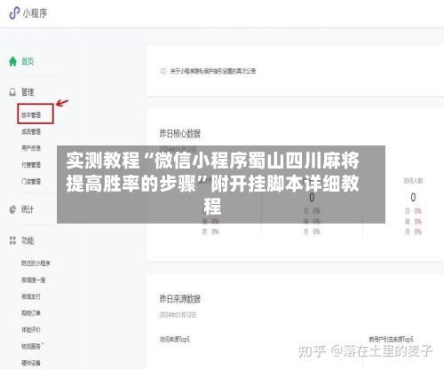Select 成员管理 in the sidebar
This screenshot has width=444, height=369.
pyautogui.click(x=31, y=131)
